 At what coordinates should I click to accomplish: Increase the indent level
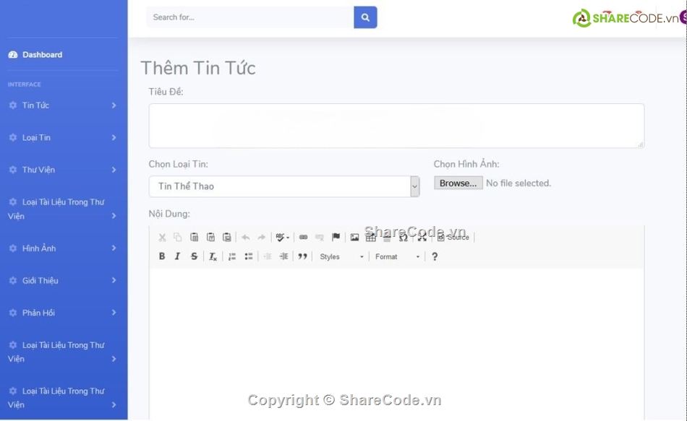pos(284,256)
